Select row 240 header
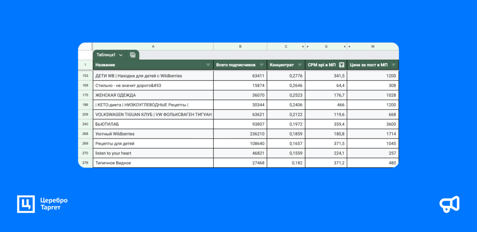 coord(85,124)
